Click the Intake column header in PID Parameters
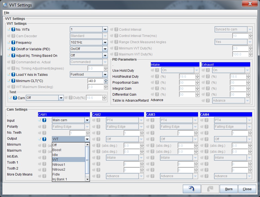The height and width of the screenshot is (197, 260). tap(175, 64)
